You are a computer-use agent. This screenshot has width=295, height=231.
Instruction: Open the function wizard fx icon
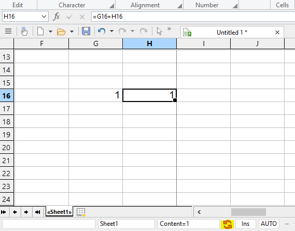coord(56,17)
